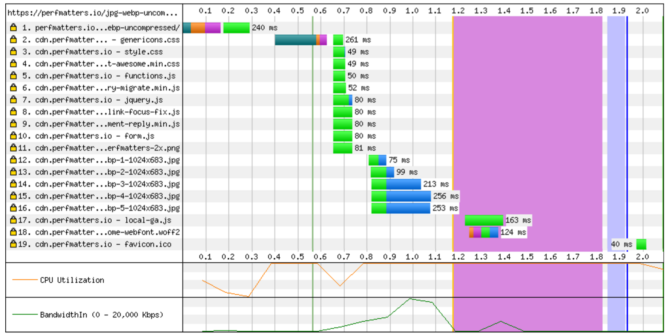Screen dimensions: 667x336
Task: Click the lock icon beside favicon.ico
Action: coord(13,244)
